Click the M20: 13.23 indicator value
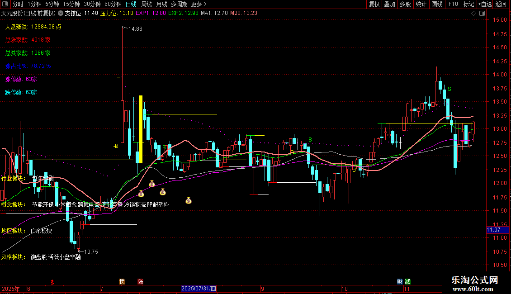The height and width of the screenshot is (294, 511). coord(243,13)
